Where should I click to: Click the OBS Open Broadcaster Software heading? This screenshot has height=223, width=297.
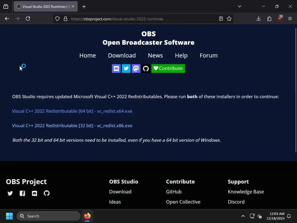coord(148,38)
